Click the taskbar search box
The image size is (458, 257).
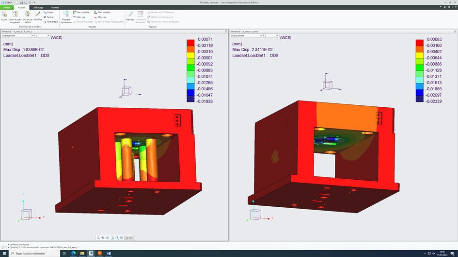(x=34, y=254)
